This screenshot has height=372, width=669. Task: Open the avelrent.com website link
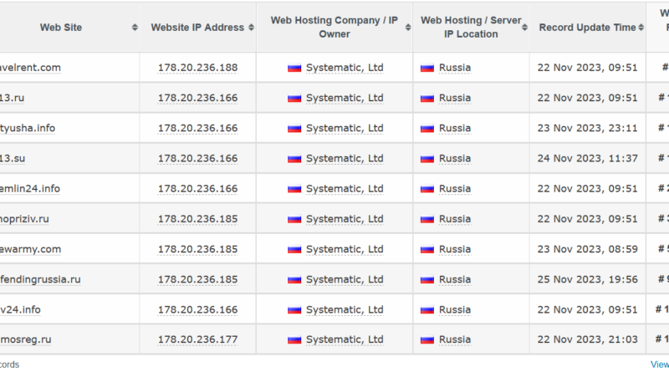coord(30,68)
